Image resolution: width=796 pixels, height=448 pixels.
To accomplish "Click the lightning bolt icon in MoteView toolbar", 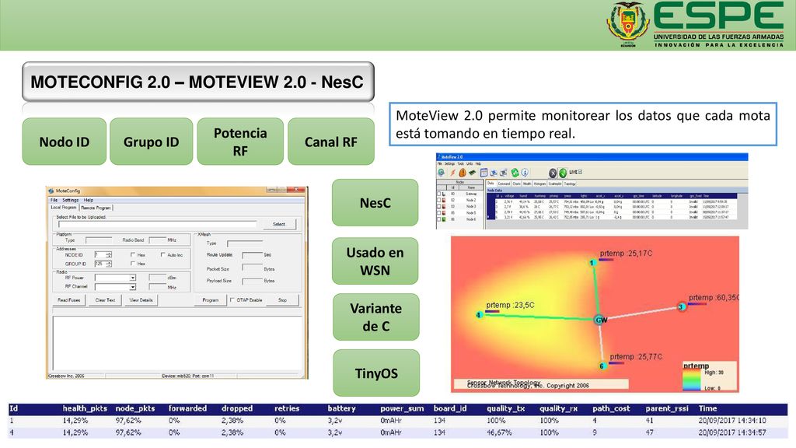I will [453, 173].
